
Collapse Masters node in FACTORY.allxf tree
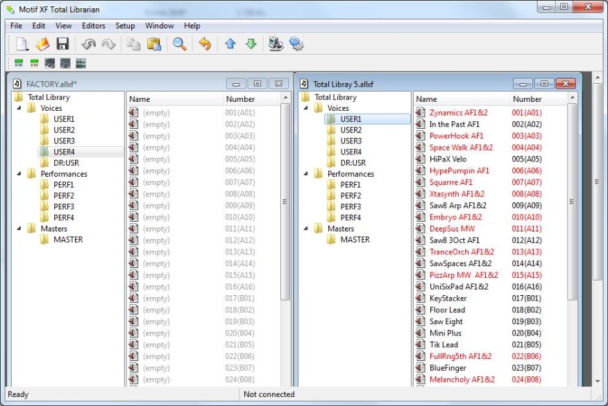tap(19, 229)
